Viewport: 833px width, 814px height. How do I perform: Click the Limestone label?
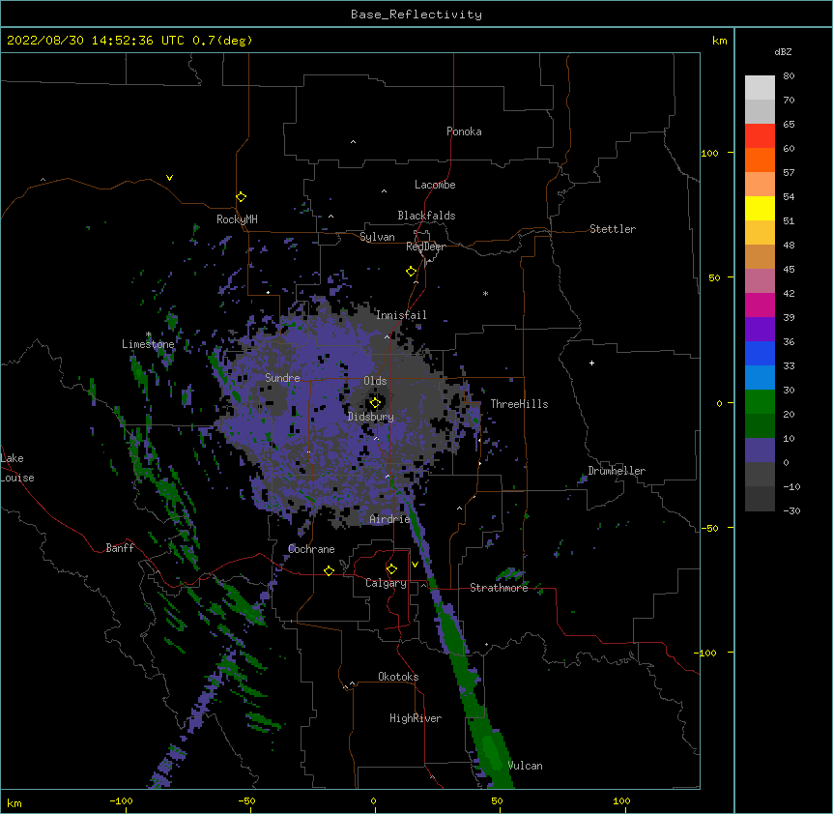pyautogui.click(x=148, y=344)
